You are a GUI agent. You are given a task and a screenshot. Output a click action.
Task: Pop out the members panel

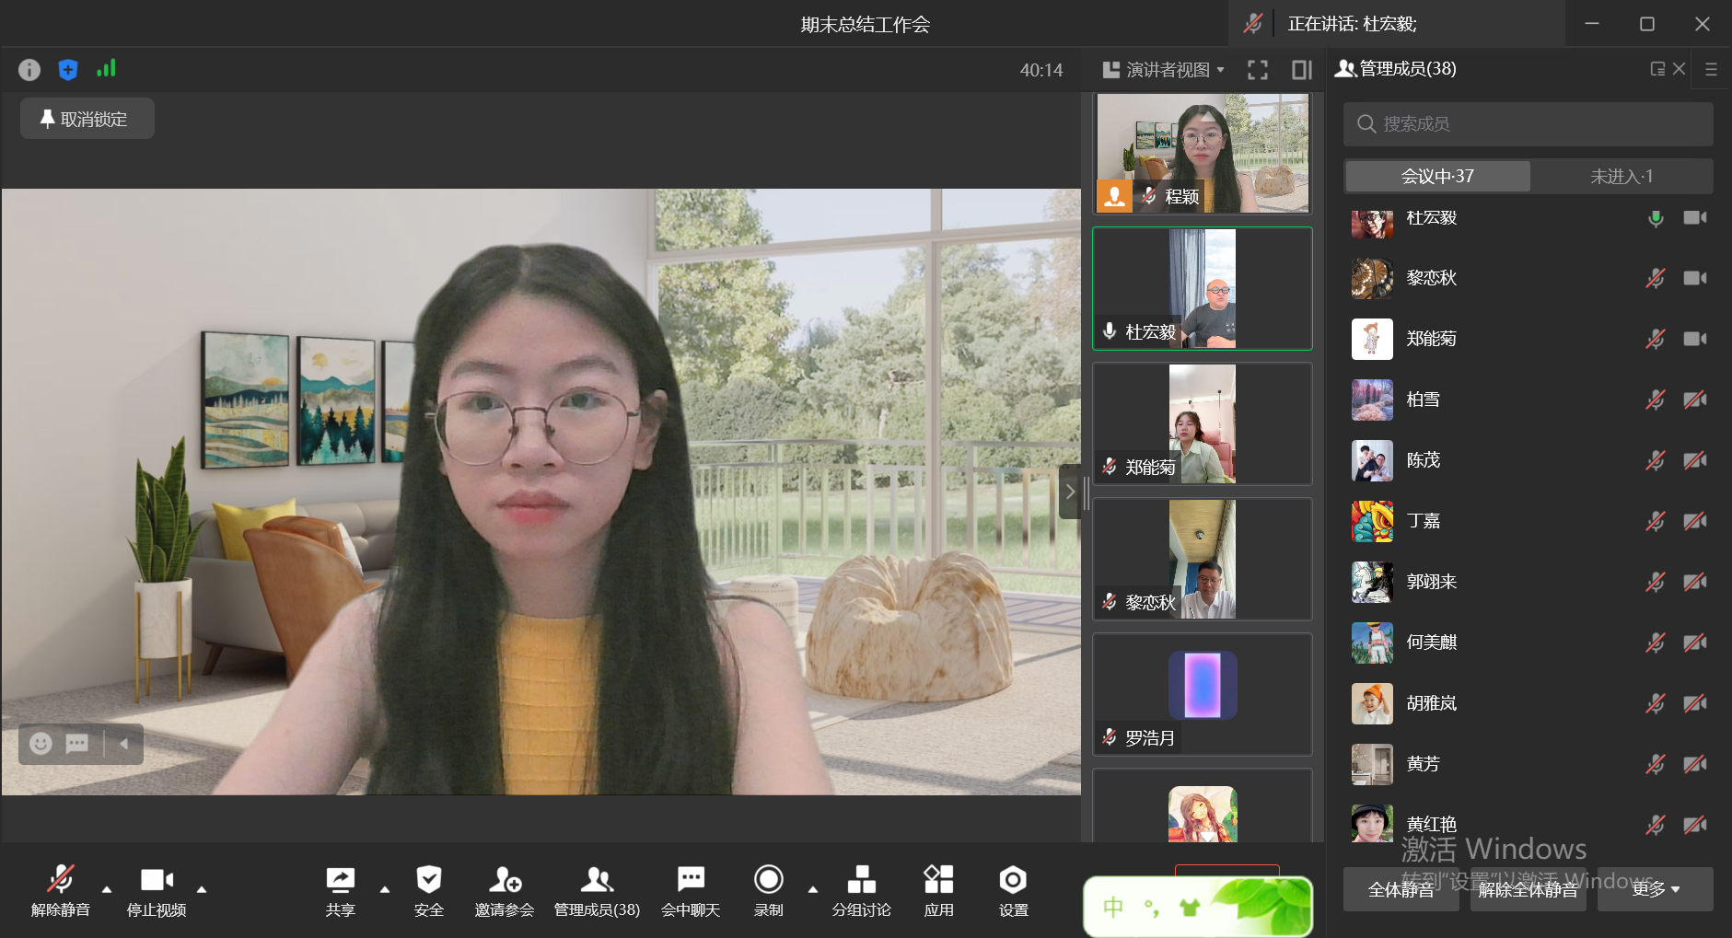coord(1657,69)
